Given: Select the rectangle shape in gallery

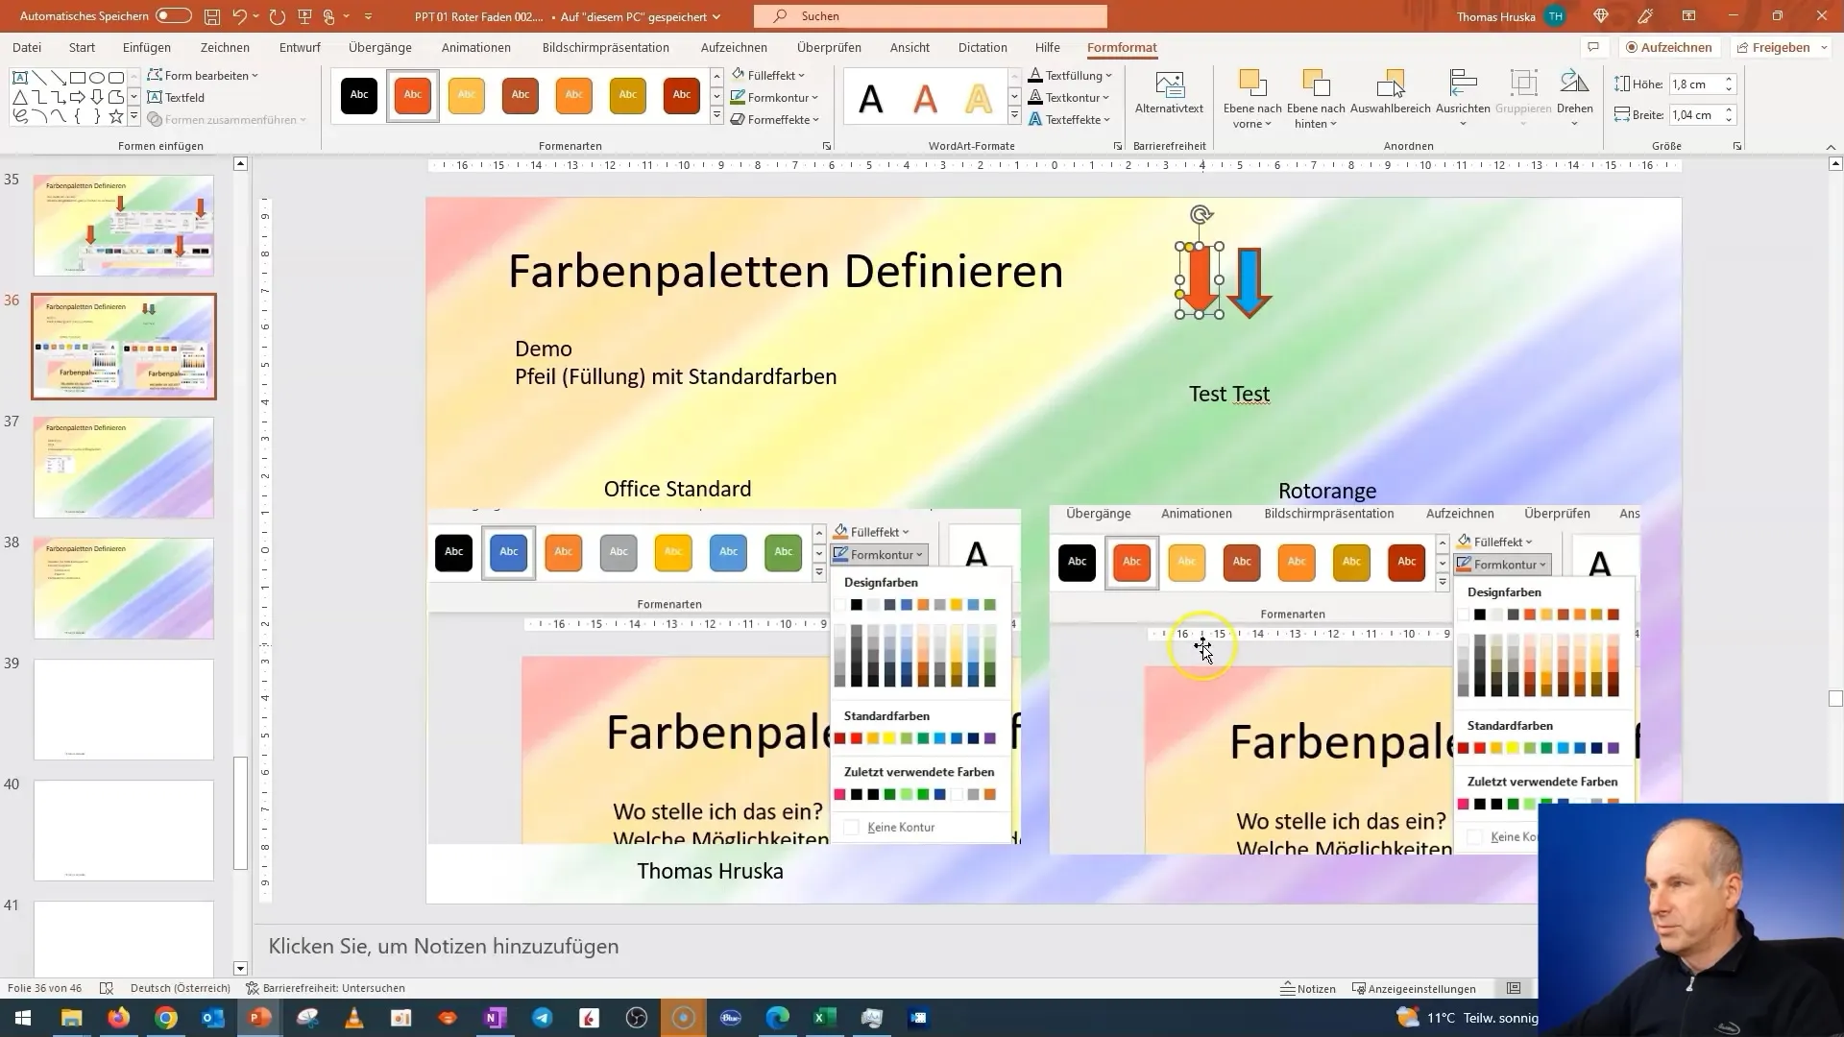Looking at the screenshot, I should click(78, 78).
